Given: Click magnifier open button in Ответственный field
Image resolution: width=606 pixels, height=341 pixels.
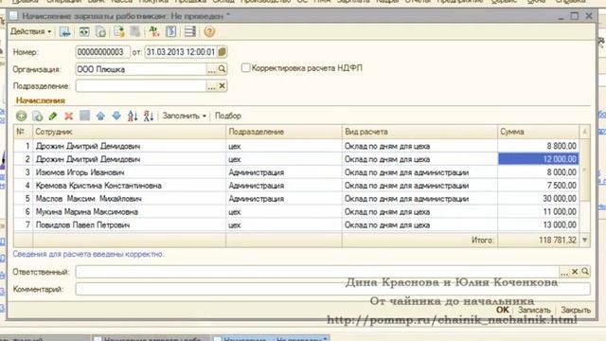Looking at the screenshot, I should coord(585,272).
